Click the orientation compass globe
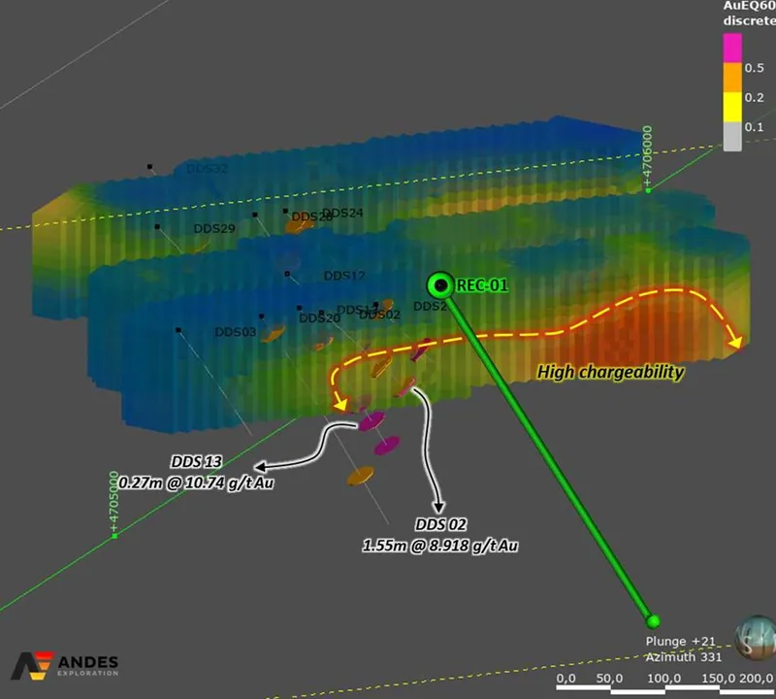776x699 pixels. (x=756, y=638)
